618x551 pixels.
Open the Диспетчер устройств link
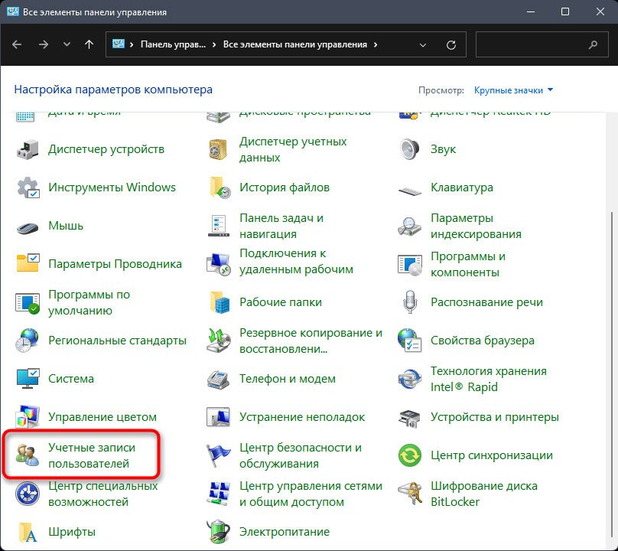pos(106,149)
